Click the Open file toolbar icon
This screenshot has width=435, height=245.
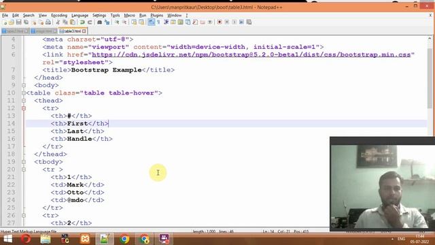(x=12, y=22)
